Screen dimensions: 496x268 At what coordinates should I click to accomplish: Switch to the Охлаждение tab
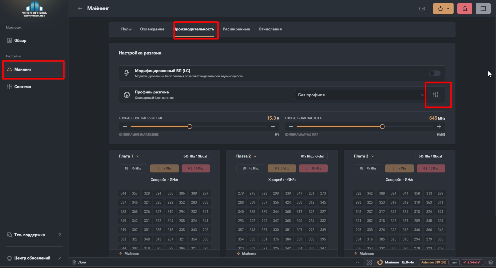pos(152,29)
